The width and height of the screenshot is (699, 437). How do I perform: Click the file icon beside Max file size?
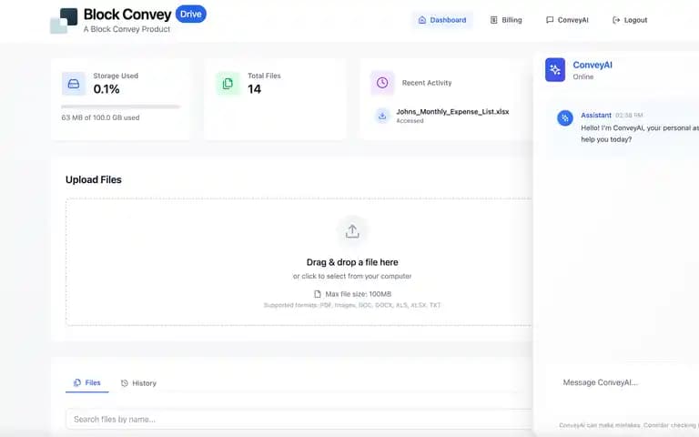click(318, 294)
